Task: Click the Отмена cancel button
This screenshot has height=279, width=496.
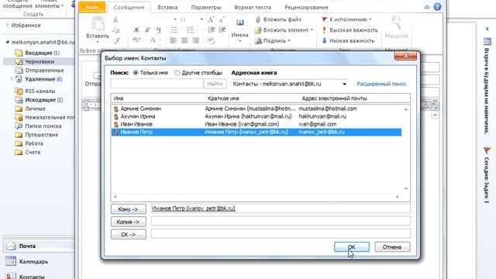Action: coord(392,246)
